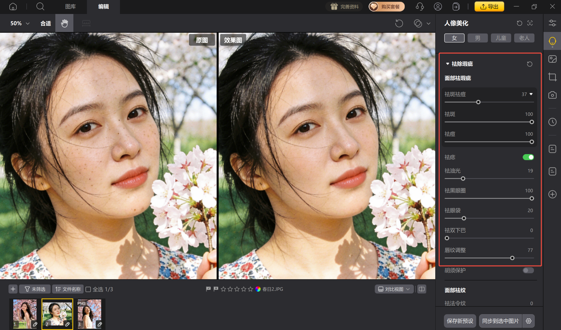Enable the 胡须保护 switch
Viewport: 561px width, 330px height.
tap(528, 270)
